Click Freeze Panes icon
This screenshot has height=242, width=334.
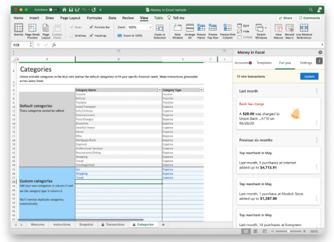click(201, 27)
